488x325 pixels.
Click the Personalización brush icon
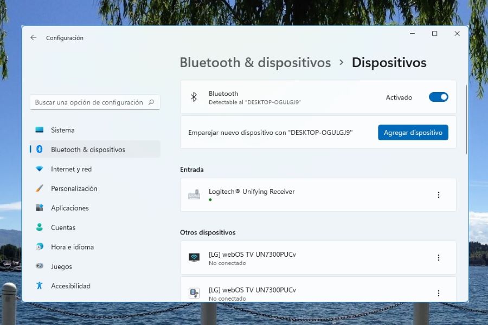[x=40, y=188]
